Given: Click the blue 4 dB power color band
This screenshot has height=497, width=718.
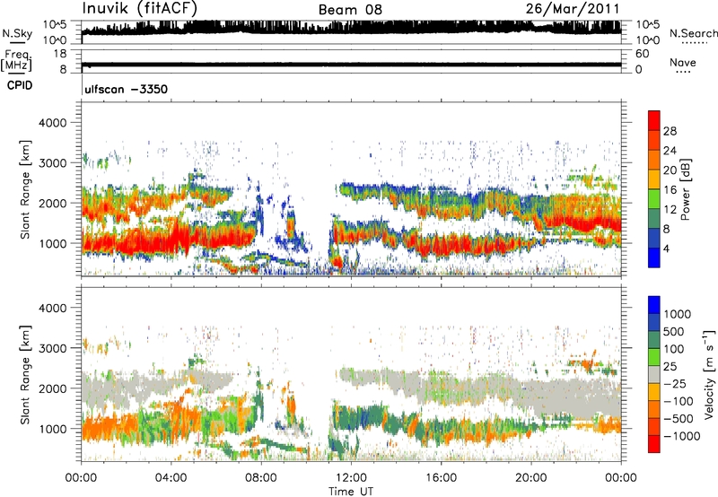Looking at the screenshot, I should 654,257.
